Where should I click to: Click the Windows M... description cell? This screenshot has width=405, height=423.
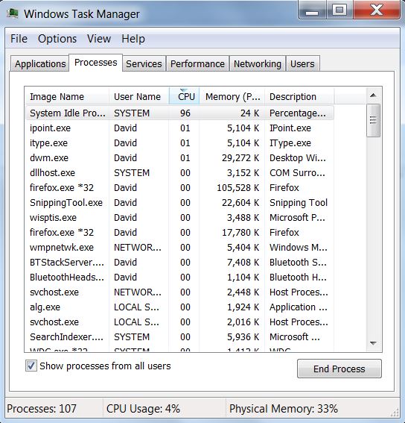click(299, 247)
